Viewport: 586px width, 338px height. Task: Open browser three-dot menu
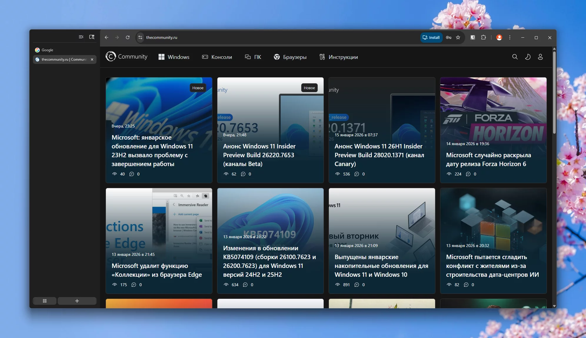tap(510, 37)
